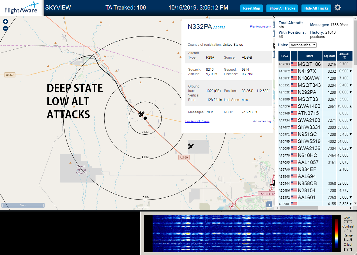Click the US flag in SWA1400 row

[x=294, y=106]
